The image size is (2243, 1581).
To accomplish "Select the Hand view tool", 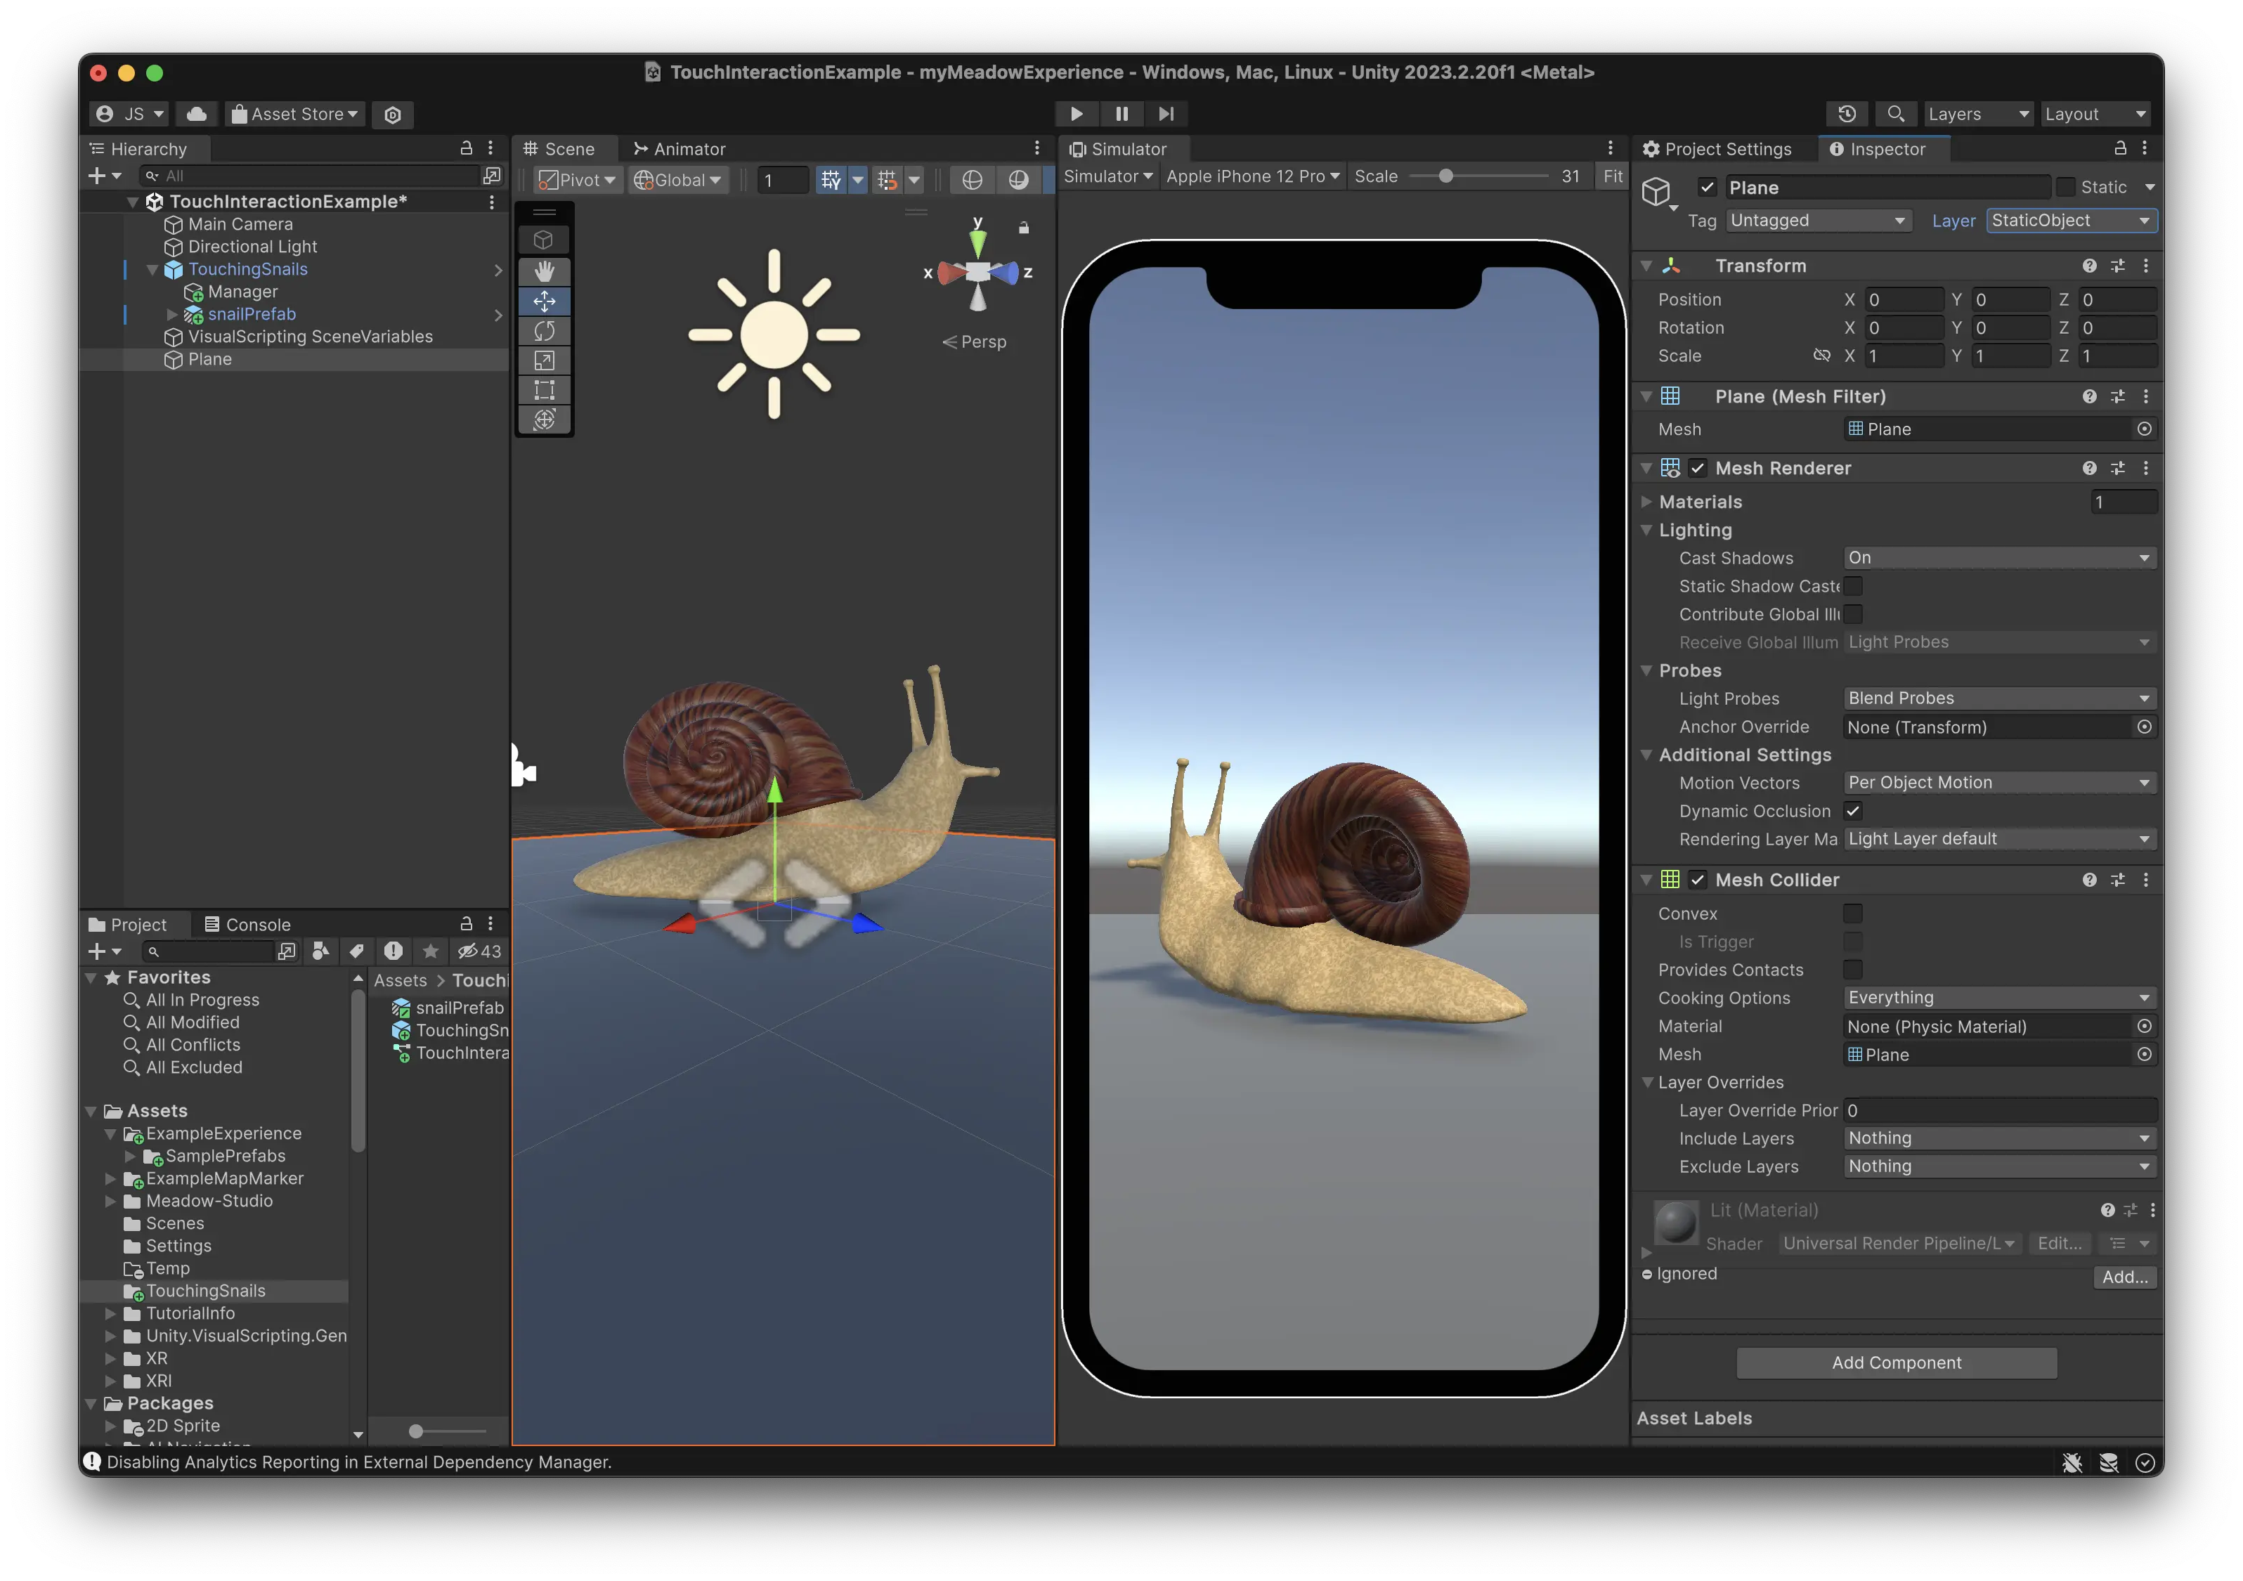I will [x=544, y=271].
